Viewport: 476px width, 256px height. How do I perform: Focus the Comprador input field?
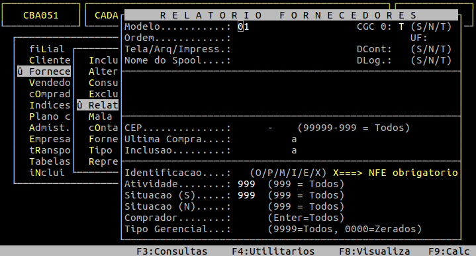(x=246, y=218)
